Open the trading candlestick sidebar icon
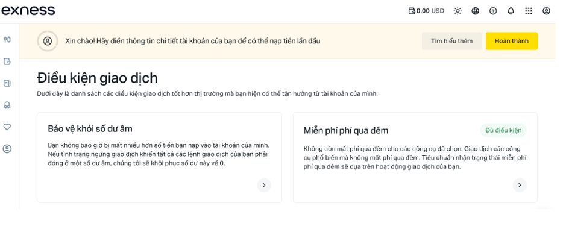This screenshot has height=229, width=566. tap(7, 40)
